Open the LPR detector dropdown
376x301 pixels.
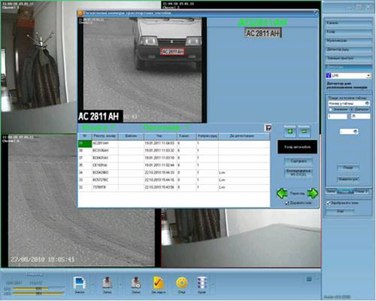(368, 76)
